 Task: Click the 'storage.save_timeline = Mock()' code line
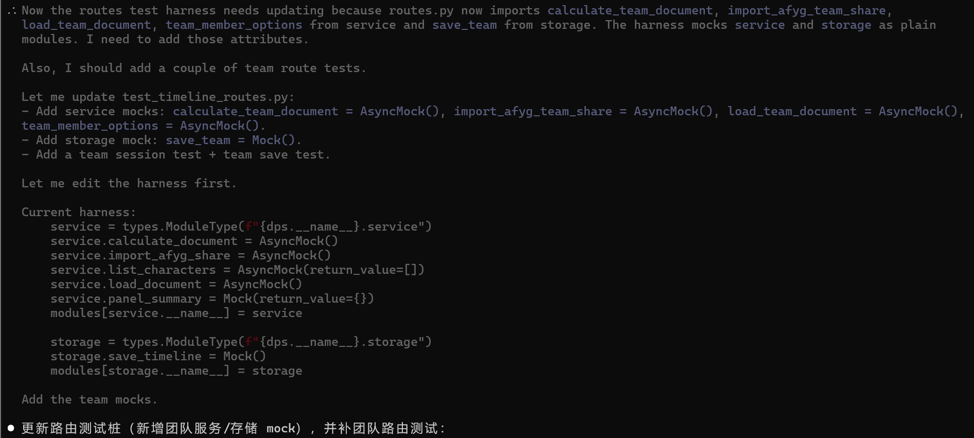(x=158, y=357)
